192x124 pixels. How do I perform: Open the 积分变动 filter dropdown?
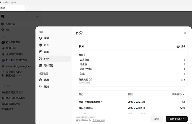(178, 94)
